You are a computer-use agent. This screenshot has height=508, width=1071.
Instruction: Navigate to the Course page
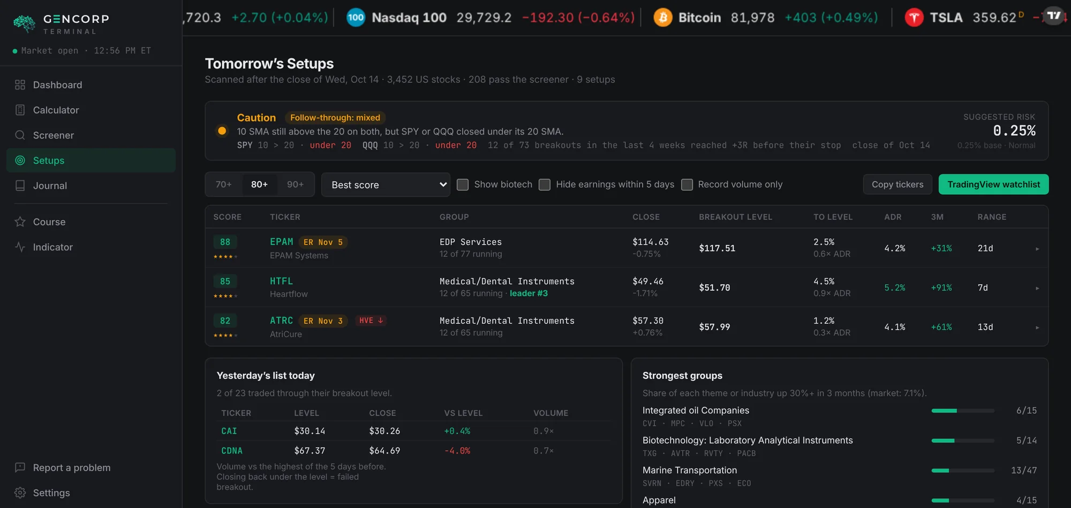coord(91,222)
